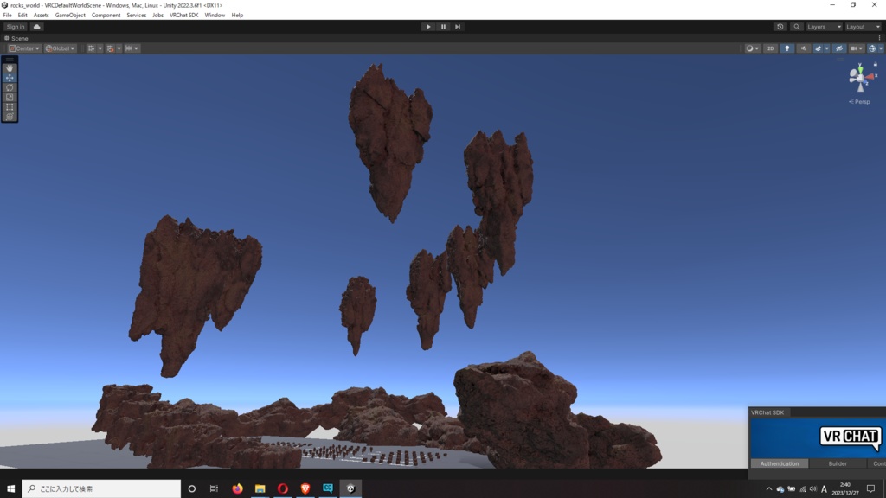This screenshot has width=886, height=498.
Task: Toggle scene gizmos display
Action: 871,48
